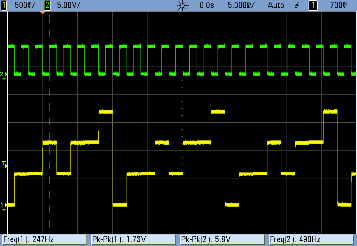357x246 pixels.
Task: Click the Channel 1 ground reference marker
Action: (3, 206)
